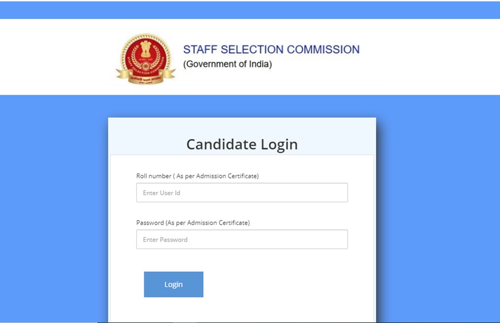The width and height of the screenshot is (500, 323).
Task: Click the Candidate Login title
Action: pyautogui.click(x=242, y=144)
